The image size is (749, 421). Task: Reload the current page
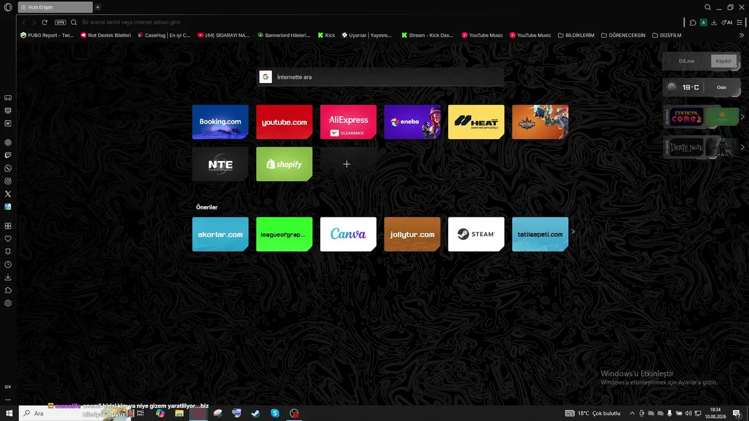(44, 22)
